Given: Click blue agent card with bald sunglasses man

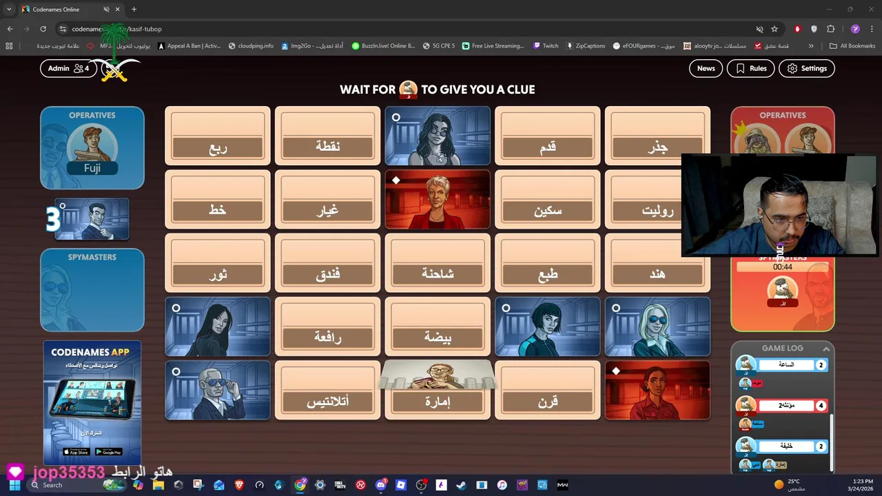Looking at the screenshot, I should [218, 390].
